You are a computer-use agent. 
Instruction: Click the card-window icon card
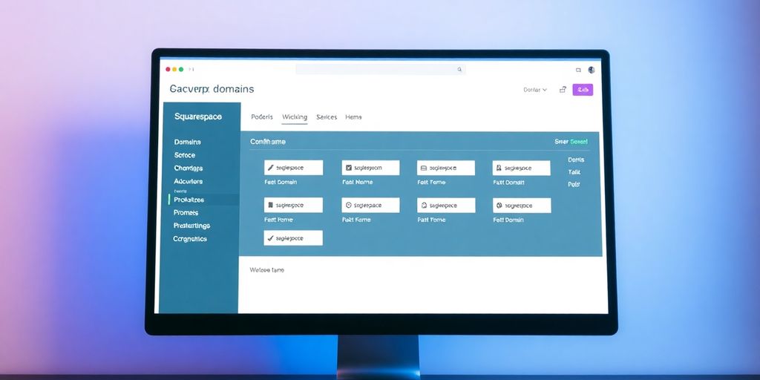point(446,168)
